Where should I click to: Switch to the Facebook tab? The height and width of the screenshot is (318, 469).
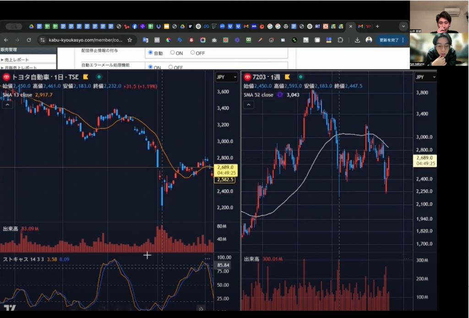click(135, 26)
